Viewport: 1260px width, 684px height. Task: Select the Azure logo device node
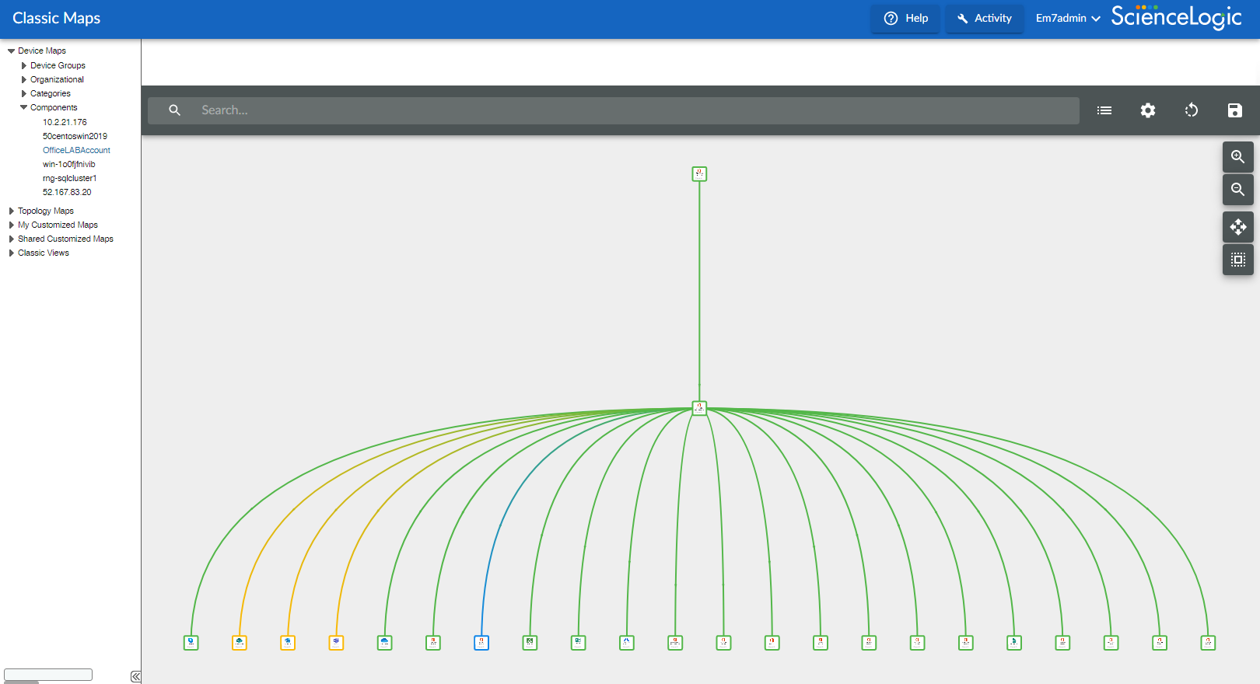[627, 643]
